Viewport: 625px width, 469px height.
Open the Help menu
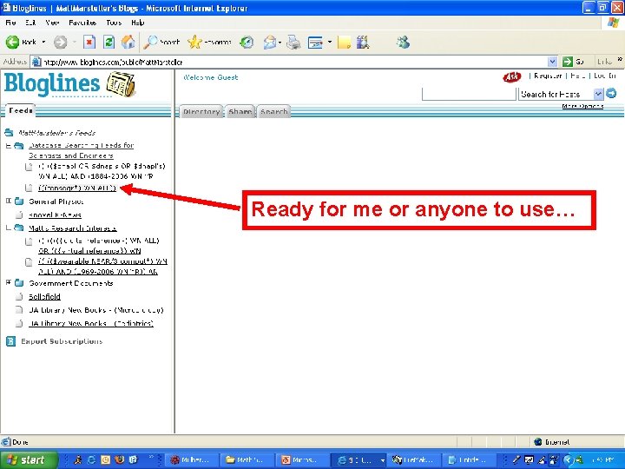click(x=137, y=23)
